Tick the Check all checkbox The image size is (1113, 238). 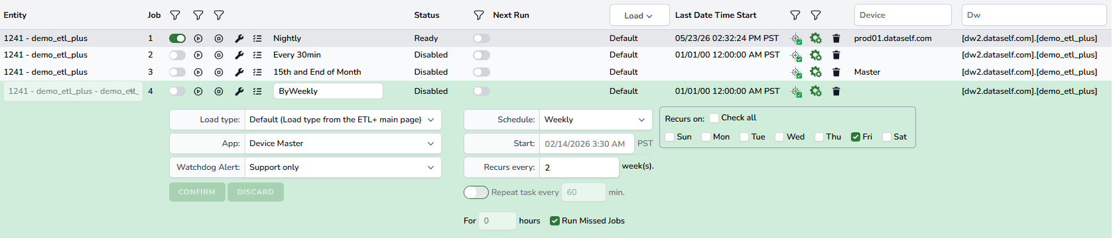(x=714, y=118)
